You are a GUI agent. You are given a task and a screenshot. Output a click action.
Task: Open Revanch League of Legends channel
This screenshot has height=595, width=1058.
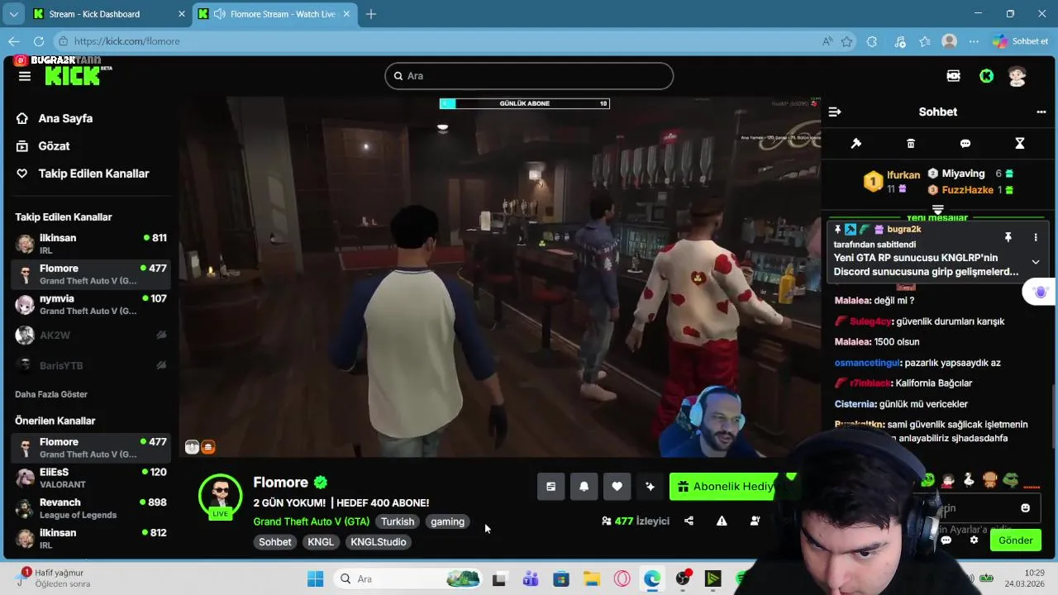[91, 508]
